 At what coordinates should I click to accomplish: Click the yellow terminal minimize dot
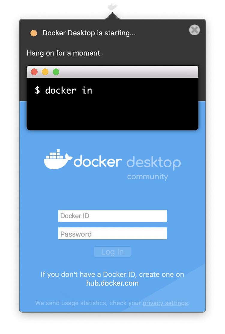[45, 72]
